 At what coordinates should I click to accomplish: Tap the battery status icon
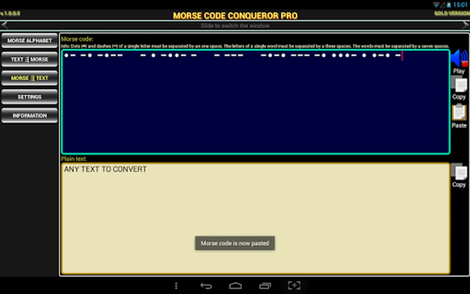pos(449,5)
